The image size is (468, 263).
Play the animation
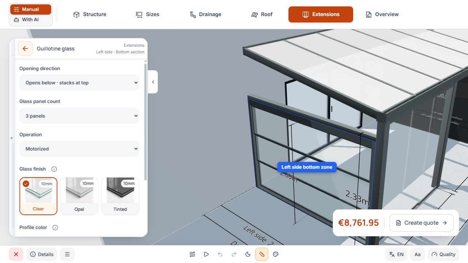[x=206, y=254]
